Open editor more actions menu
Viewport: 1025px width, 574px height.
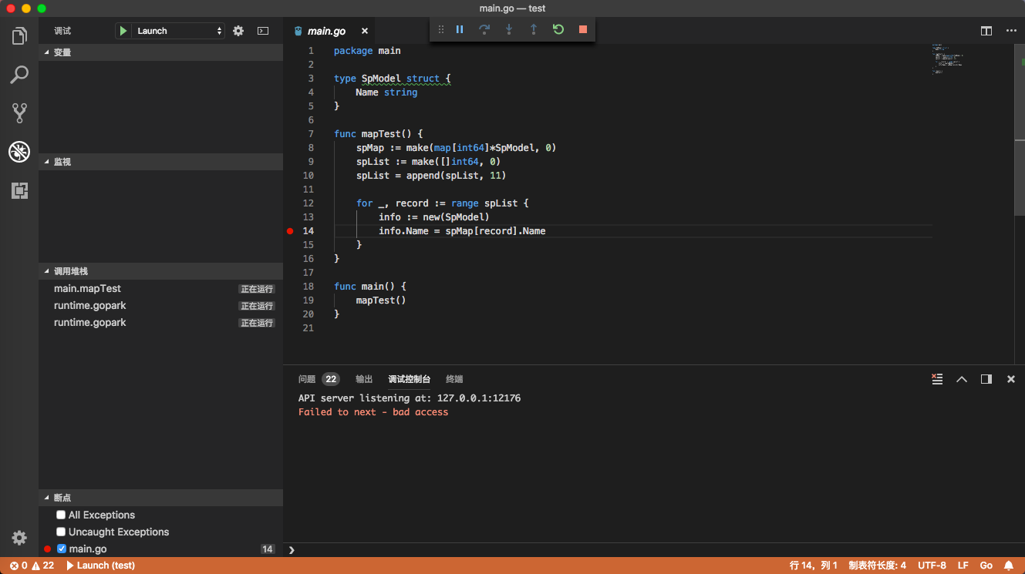tap(1011, 31)
